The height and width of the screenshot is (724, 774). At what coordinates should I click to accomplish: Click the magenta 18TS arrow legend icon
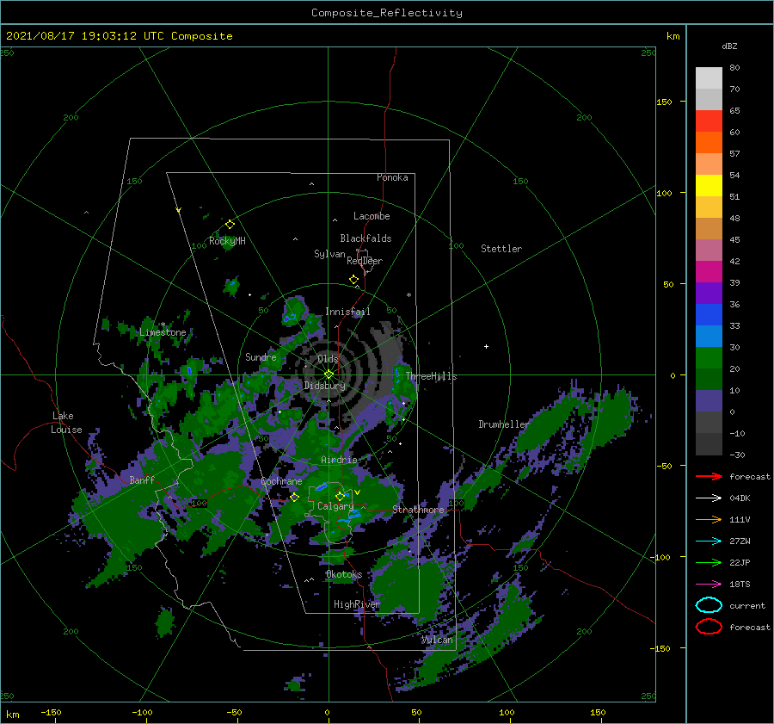(x=709, y=585)
